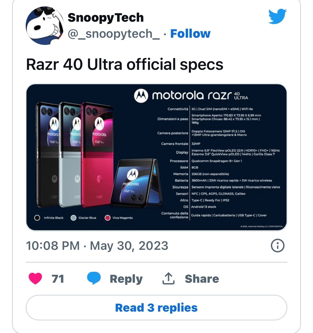Open the SnoopyTech display name
This screenshot has width=313, height=333.
coord(106,18)
